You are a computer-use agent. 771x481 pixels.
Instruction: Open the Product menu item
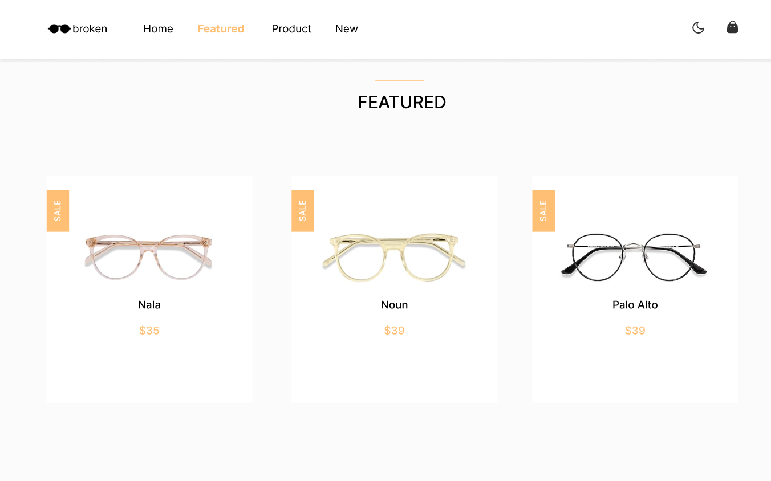[291, 28]
